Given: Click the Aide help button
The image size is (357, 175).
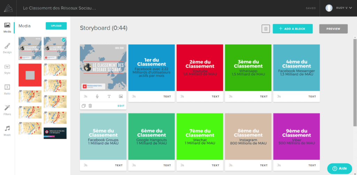Looking at the screenshot, I should (x=340, y=169).
